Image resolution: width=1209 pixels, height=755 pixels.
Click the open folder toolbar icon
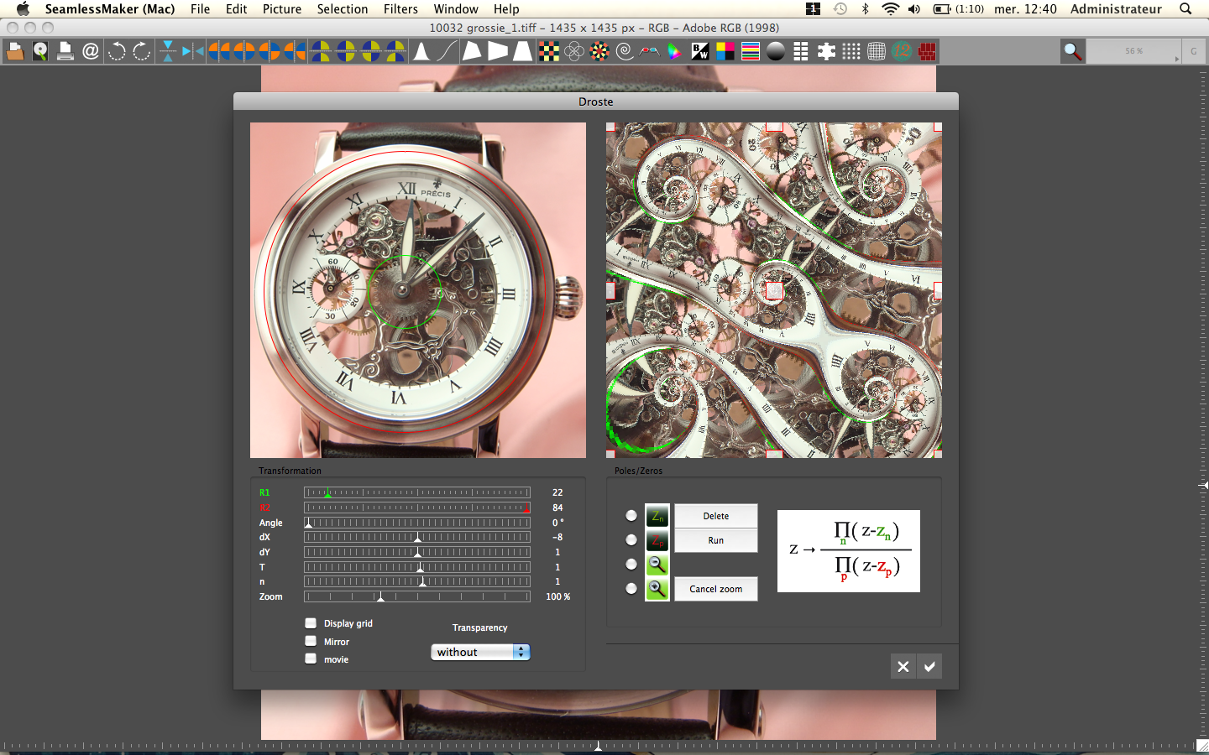click(15, 52)
